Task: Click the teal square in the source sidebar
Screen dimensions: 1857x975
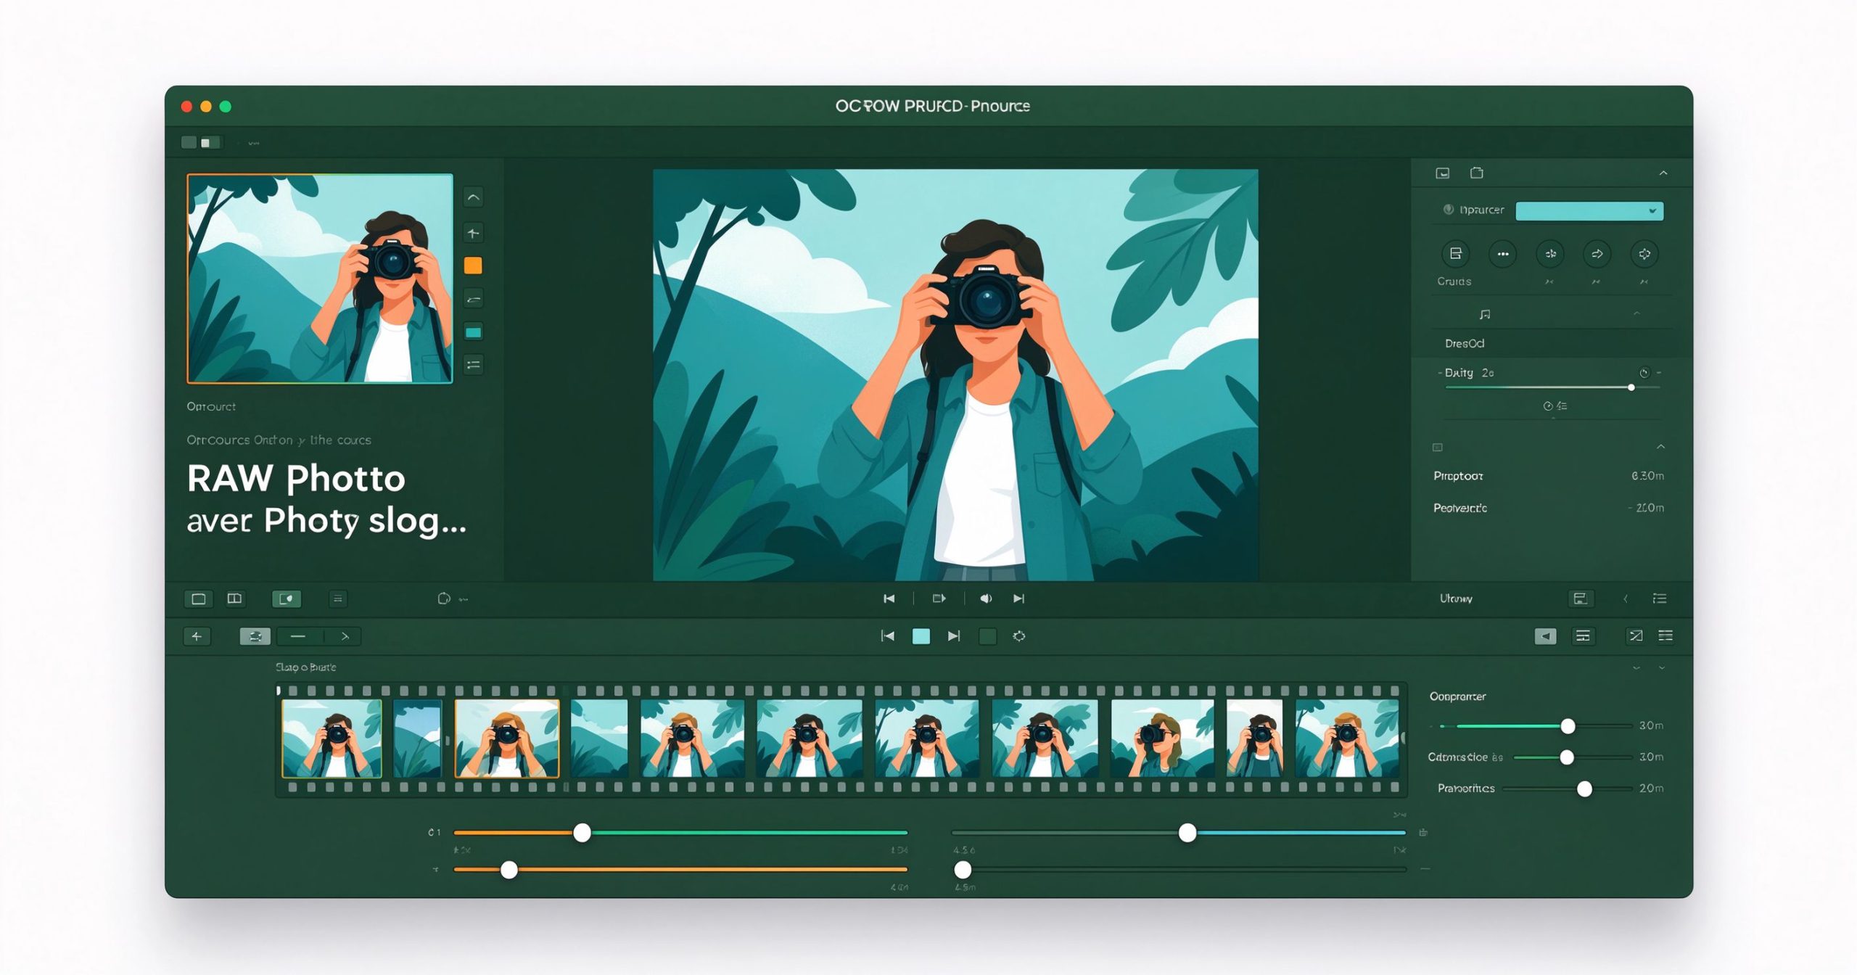Action: click(473, 332)
